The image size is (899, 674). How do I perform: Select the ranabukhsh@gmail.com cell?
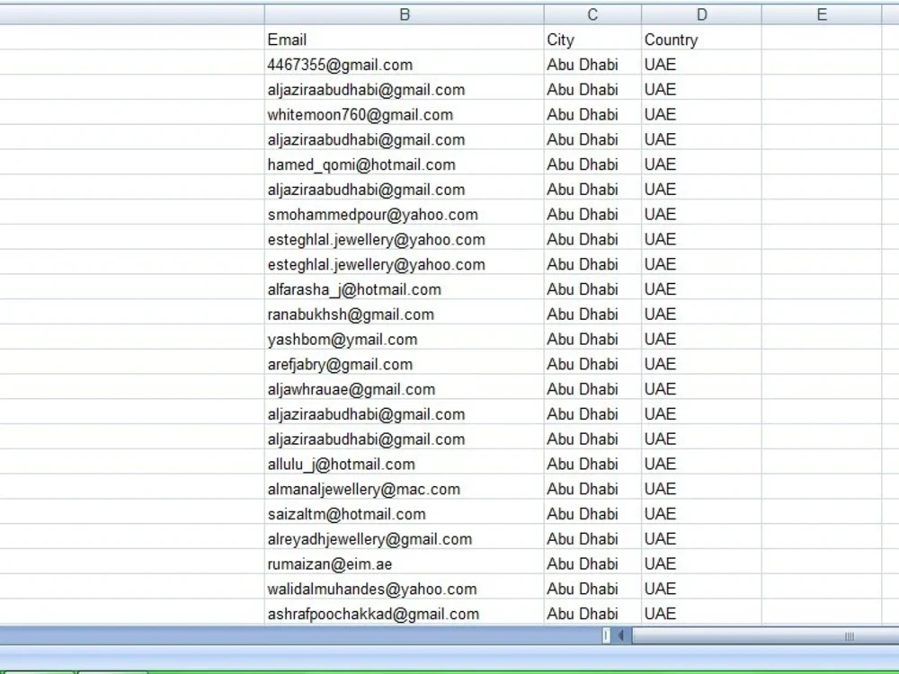point(405,314)
